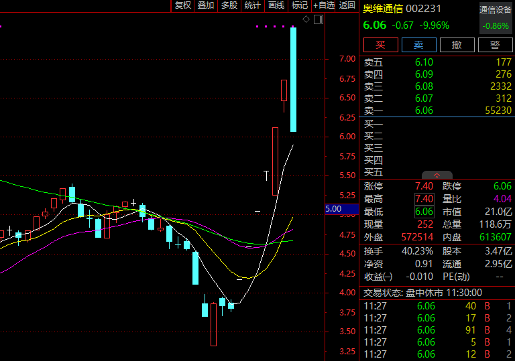Click the 返回 back button
Screen dimensions: 515x361
347,5
